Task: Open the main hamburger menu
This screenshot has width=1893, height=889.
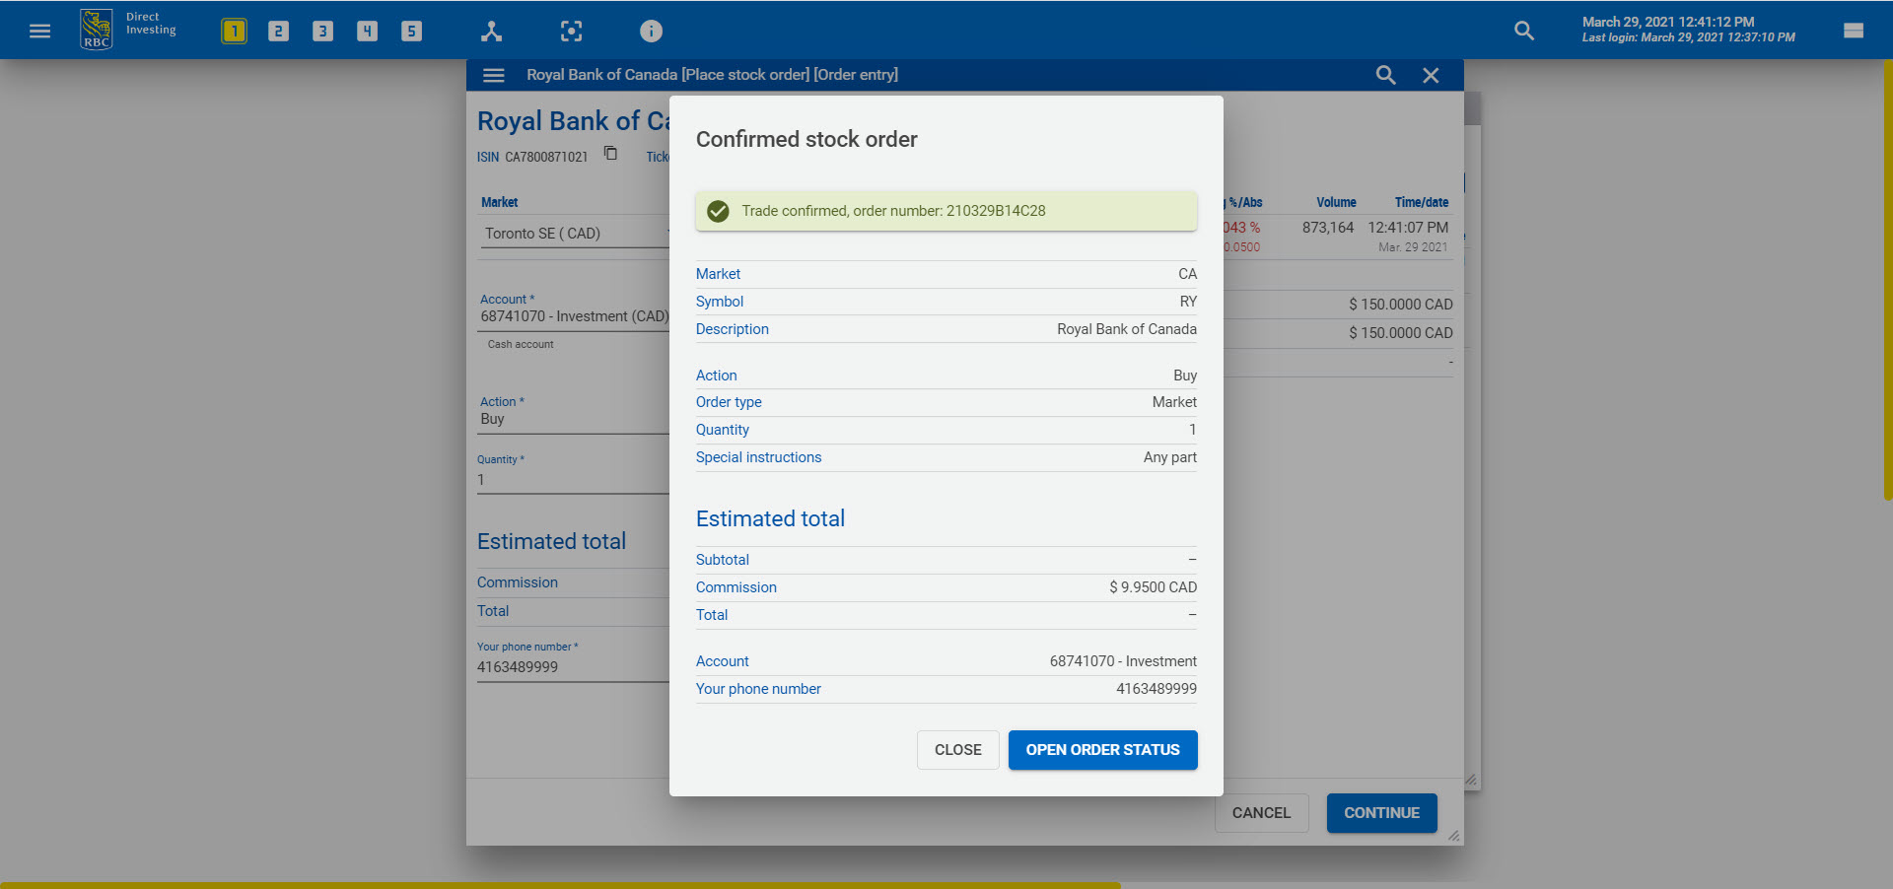Action: pos(39,30)
